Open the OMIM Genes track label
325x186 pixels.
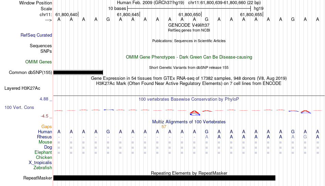pos(39,62)
